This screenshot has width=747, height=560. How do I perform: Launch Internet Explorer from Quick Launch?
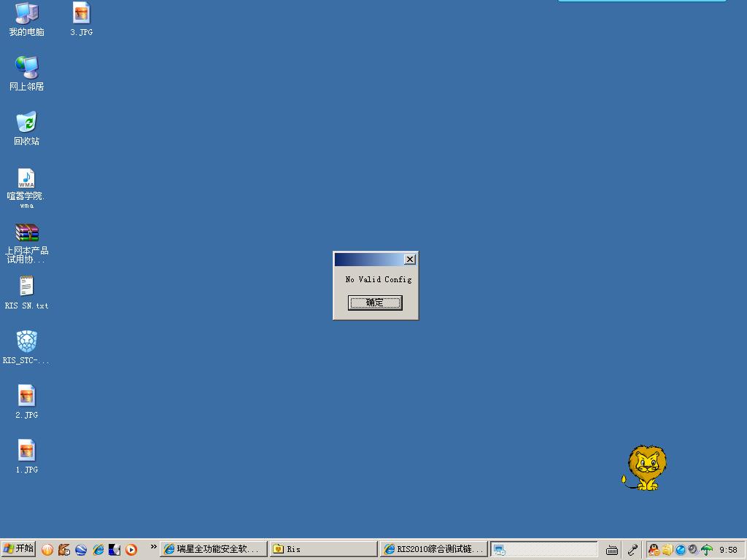[98, 550]
